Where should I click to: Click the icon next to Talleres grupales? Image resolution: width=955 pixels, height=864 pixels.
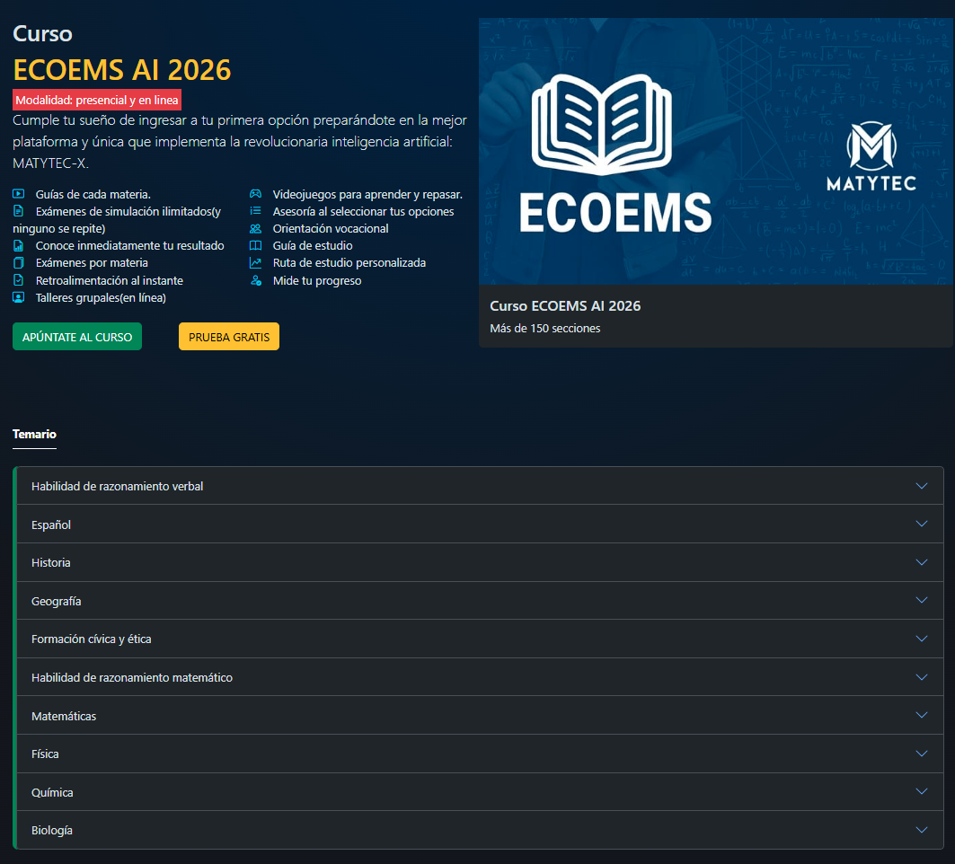pos(19,297)
